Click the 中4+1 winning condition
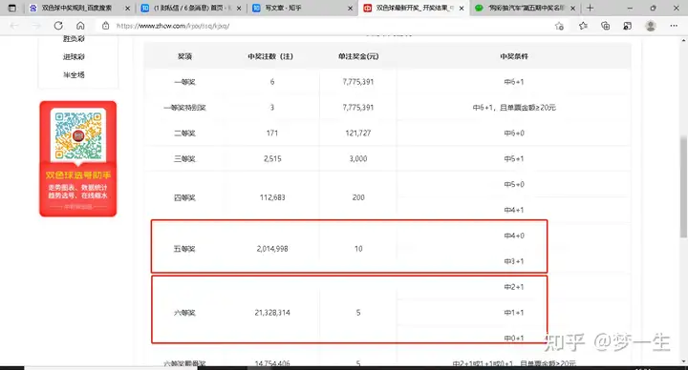688x370 pixels. pyautogui.click(x=514, y=210)
